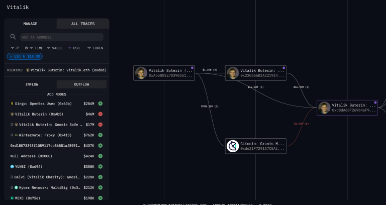Viewport: 386px width, 205px height.
Task: Select Vitalik Buterin 0xd8dA6BF26964aF9 node
Action: [x=347, y=108]
